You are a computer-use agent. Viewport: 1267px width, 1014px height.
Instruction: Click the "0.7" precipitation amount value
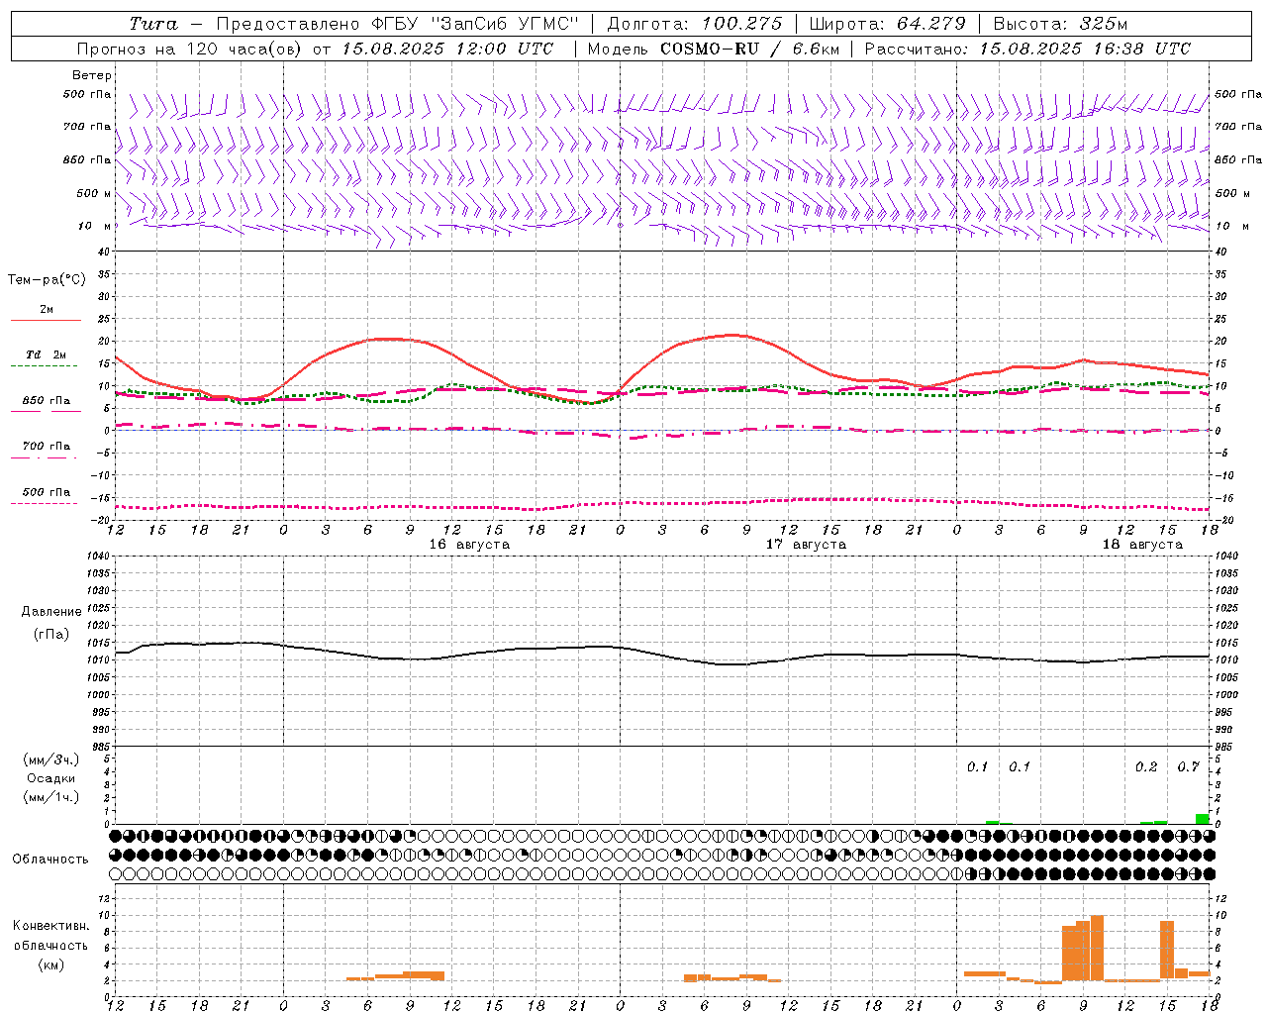tap(1188, 767)
